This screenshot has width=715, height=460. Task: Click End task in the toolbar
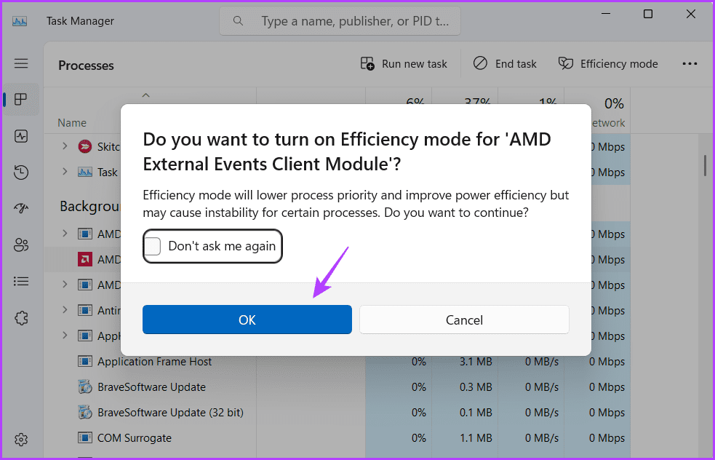click(x=505, y=64)
